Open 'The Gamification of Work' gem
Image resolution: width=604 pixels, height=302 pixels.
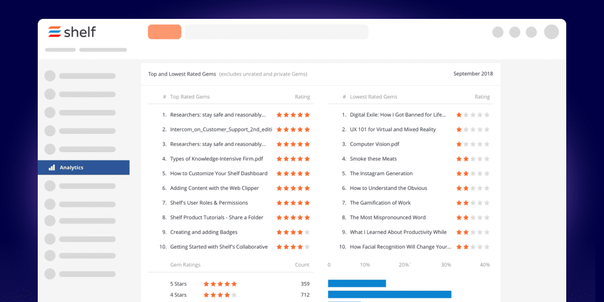tap(380, 203)
